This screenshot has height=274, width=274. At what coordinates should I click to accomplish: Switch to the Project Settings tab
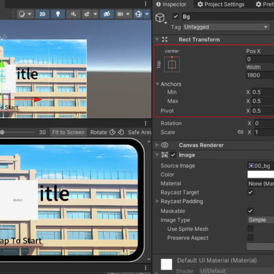[221, 4]
